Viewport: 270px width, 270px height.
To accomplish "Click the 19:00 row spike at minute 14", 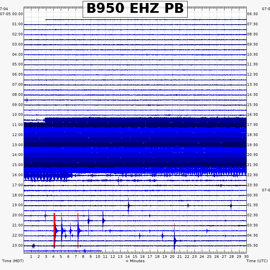I will pos(129,206).
